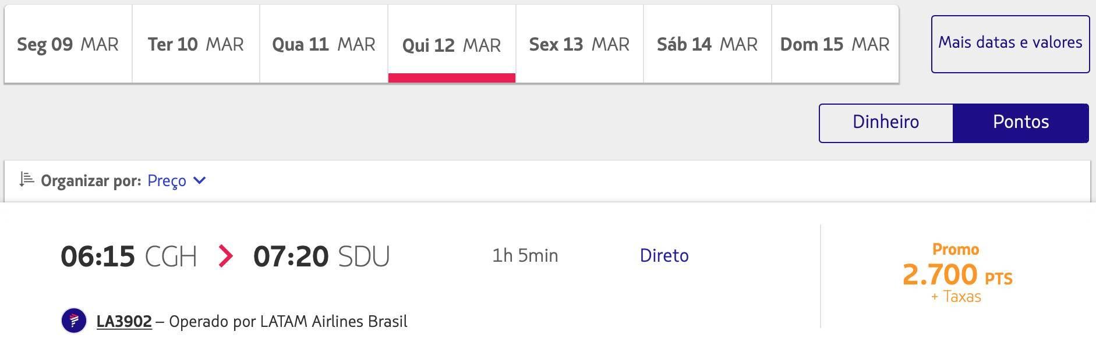Switch price display to Pontos

coord(1021,123)
